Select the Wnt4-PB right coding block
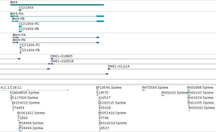 [x=97, y=43]
